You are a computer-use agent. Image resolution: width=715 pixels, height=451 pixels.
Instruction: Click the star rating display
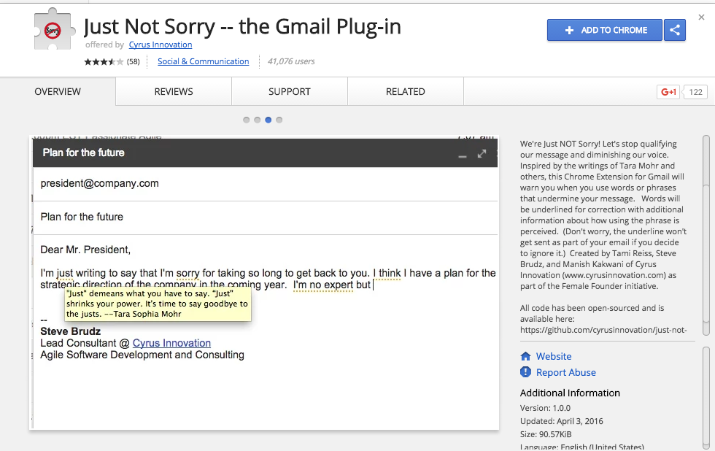[x=104, y=61]
